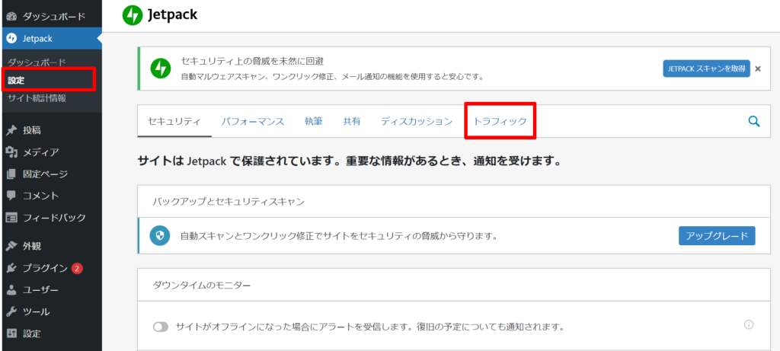Image resolution: width=780 pixels, height=351 pixels.
Task: Click the Jetpack logo in the page header
Action: (x=160, y=15)
